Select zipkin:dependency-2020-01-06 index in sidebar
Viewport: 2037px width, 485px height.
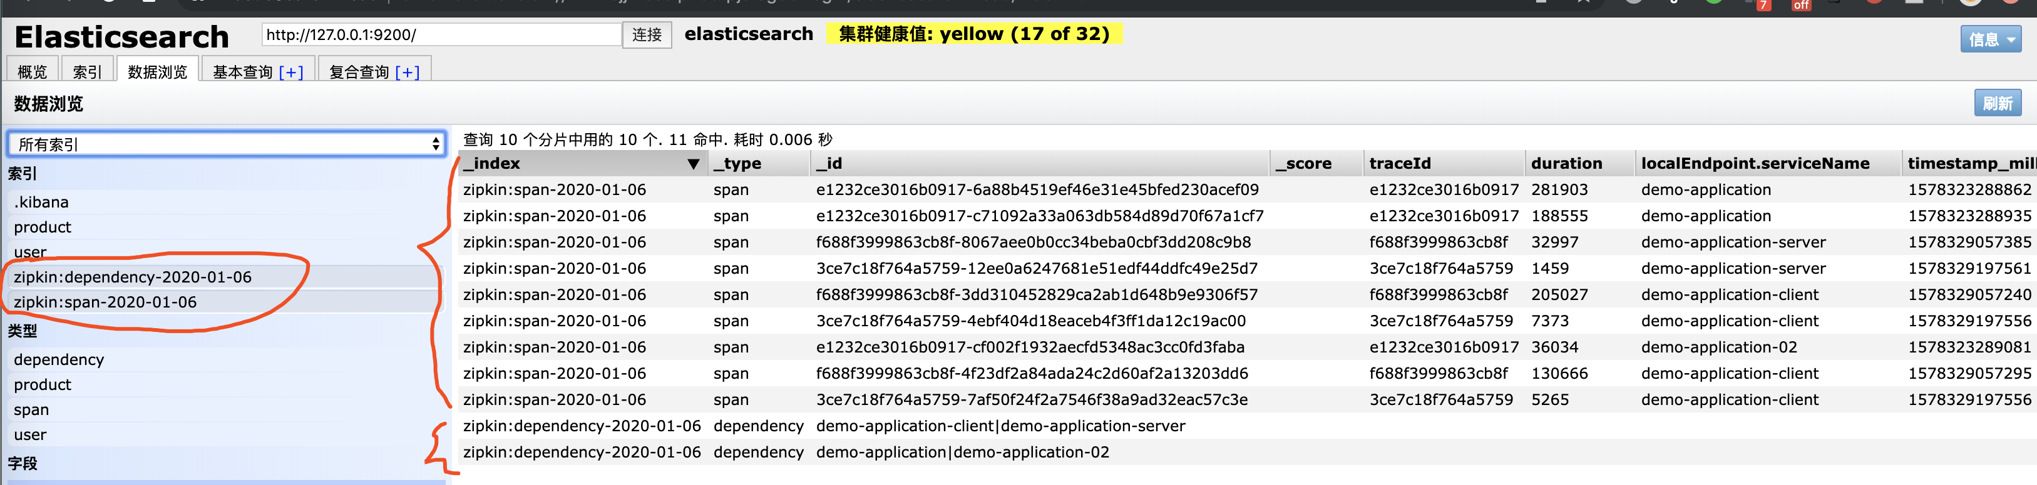click(225, 277)
